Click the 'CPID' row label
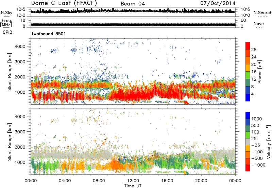Image resolution: width=272 pixels, height=188 pixels. point(7,32)
